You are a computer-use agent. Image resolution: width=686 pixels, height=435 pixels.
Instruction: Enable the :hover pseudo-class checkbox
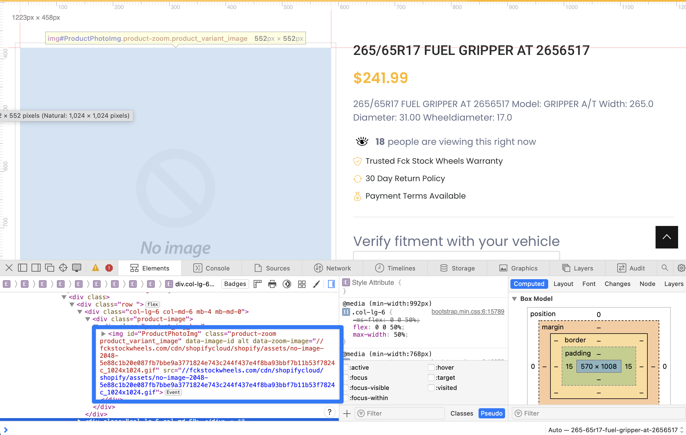coord(431,368)
